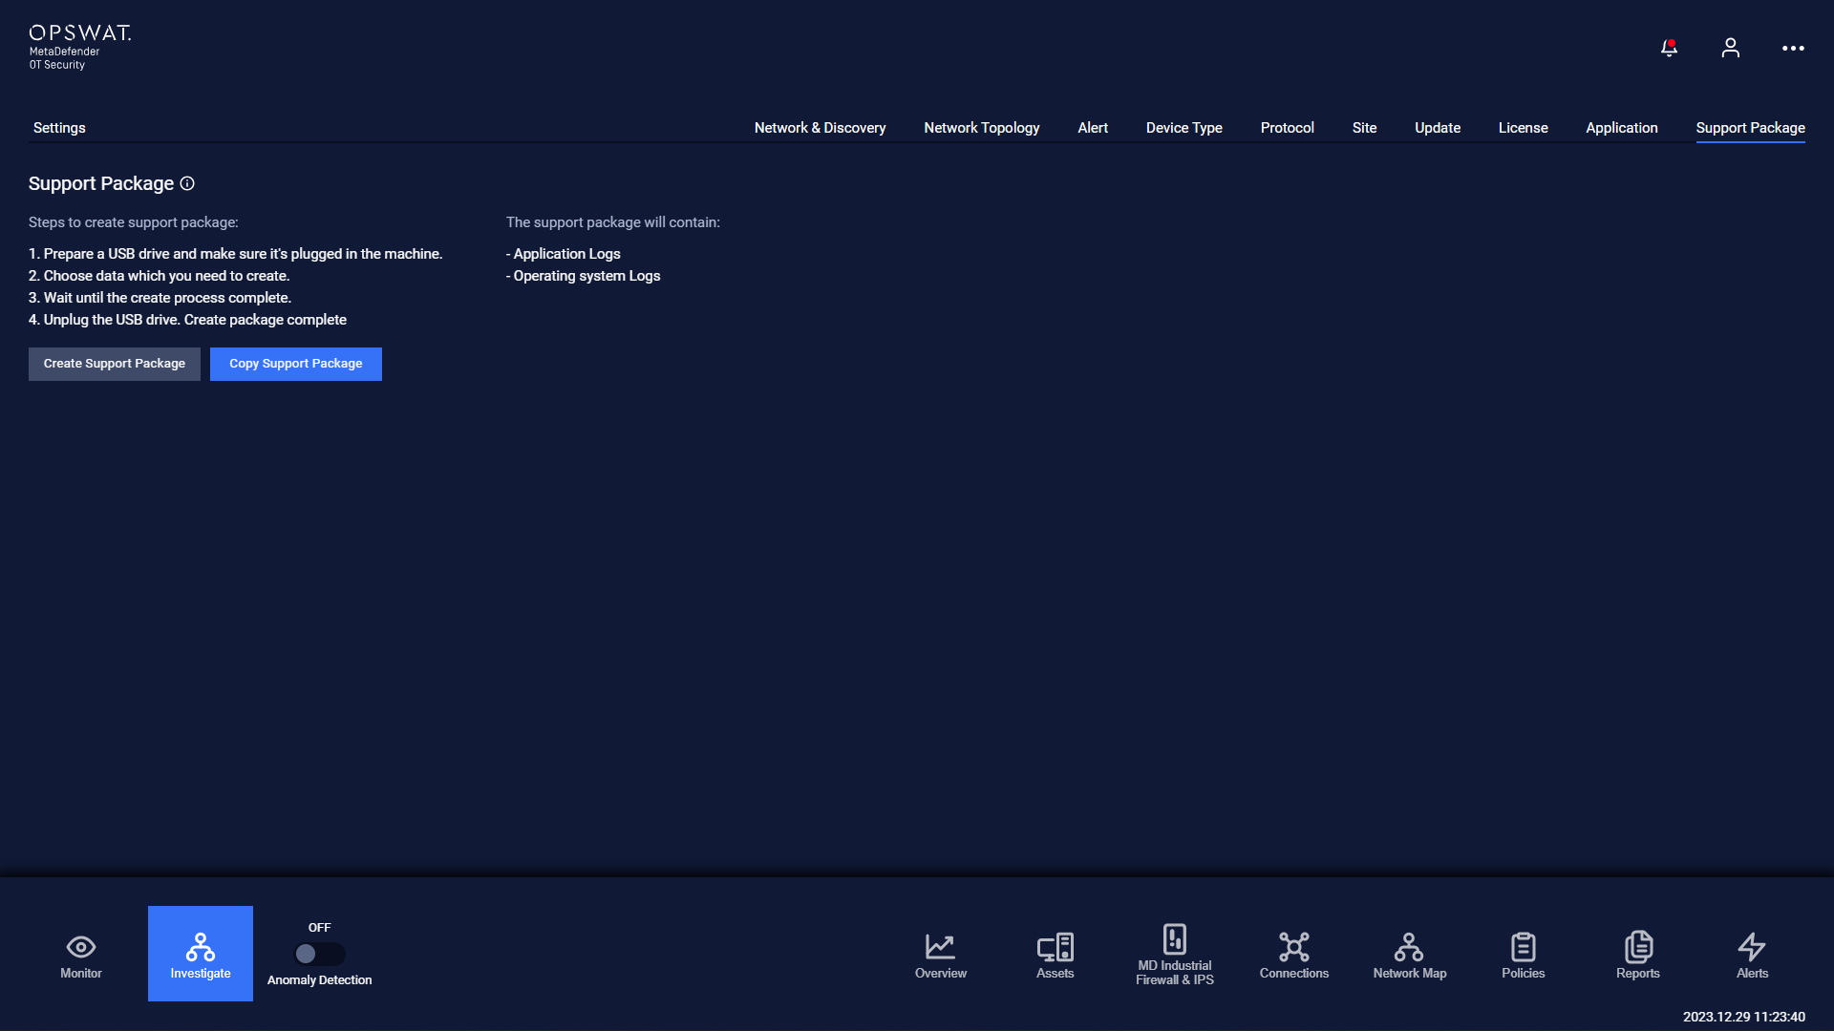Click Create Support Package button
This screenshot has height=1031, width=1834.
[115, 364]
